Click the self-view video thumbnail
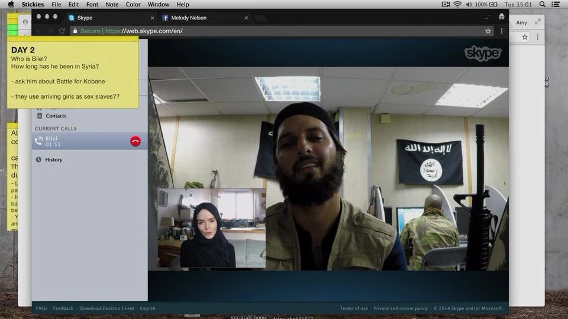The image size is (568, 319). click(212, 228)
